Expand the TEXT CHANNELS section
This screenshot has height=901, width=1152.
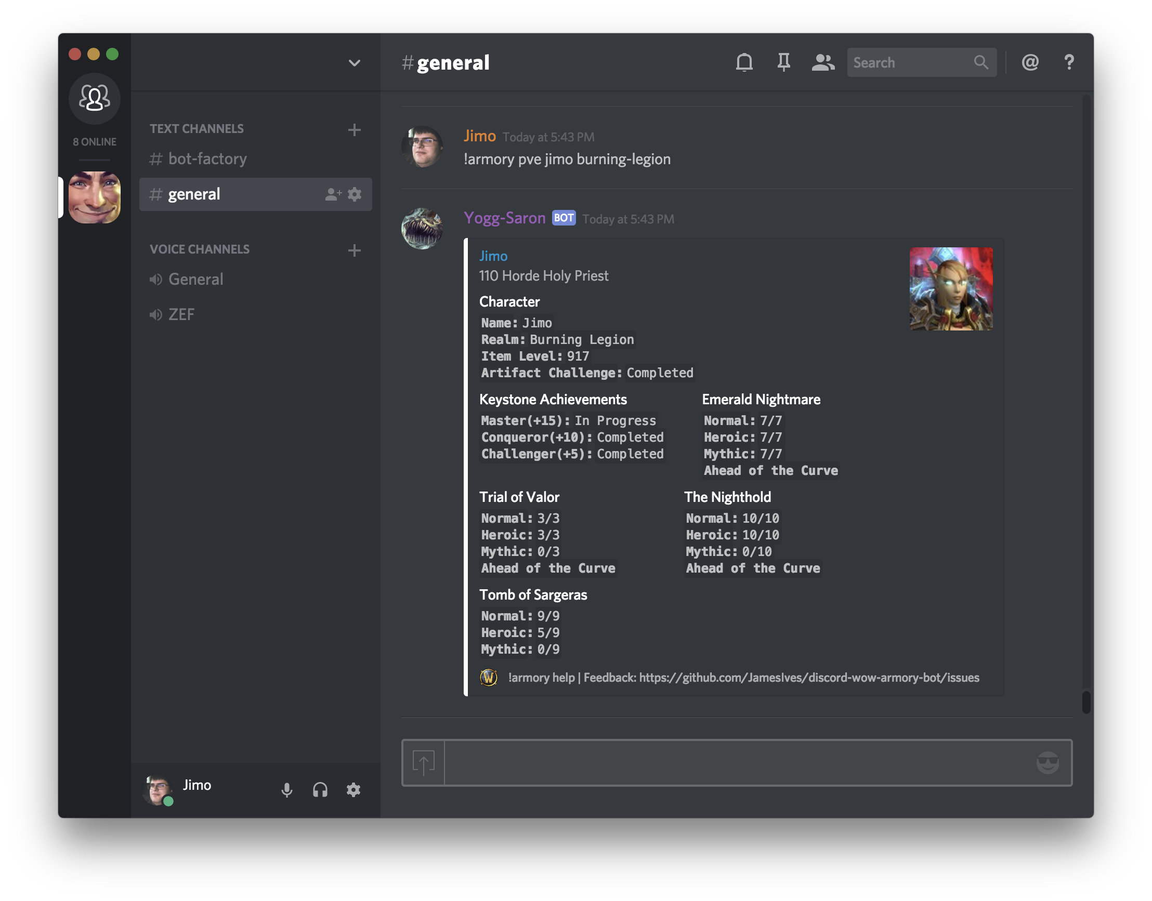(198, 128)
